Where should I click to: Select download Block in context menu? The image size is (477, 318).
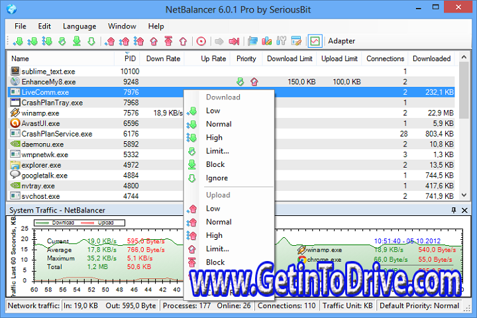pyautogui.click(x=229, y=164)
